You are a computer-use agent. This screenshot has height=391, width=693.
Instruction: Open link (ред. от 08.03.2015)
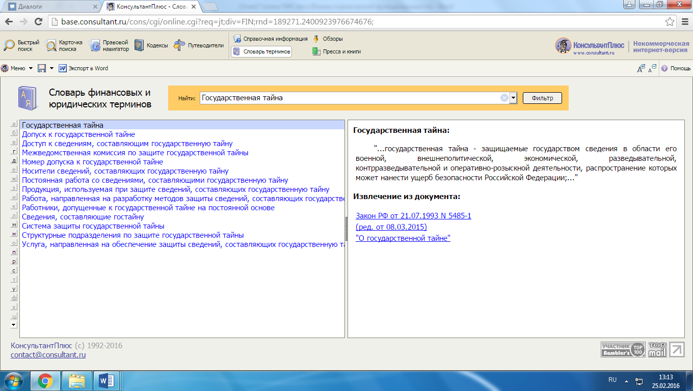tap(391, 227)
